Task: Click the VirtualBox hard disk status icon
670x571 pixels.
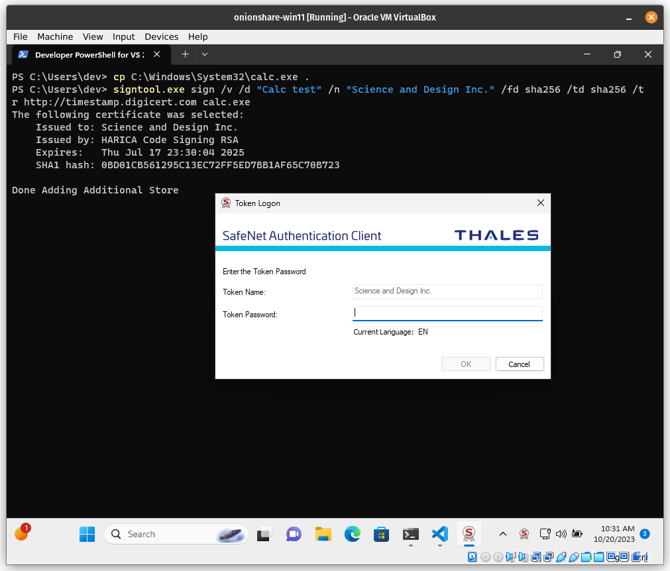Action: 472,557
